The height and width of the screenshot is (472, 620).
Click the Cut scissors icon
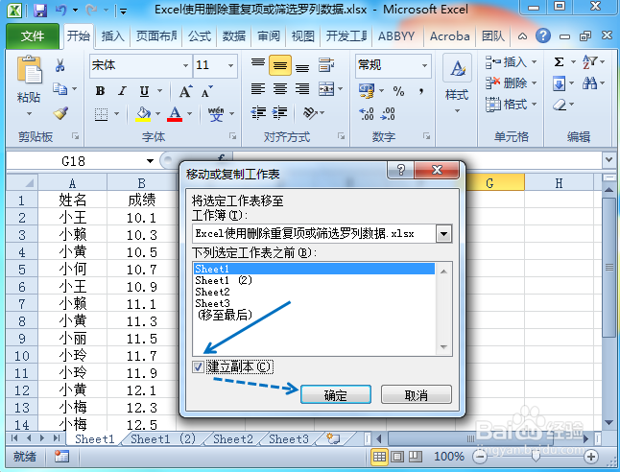60,65
